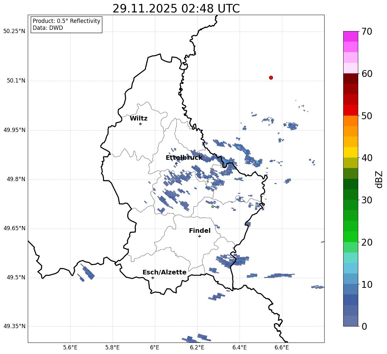Click the 49.65°N latitude label

[x=14, y=228]
